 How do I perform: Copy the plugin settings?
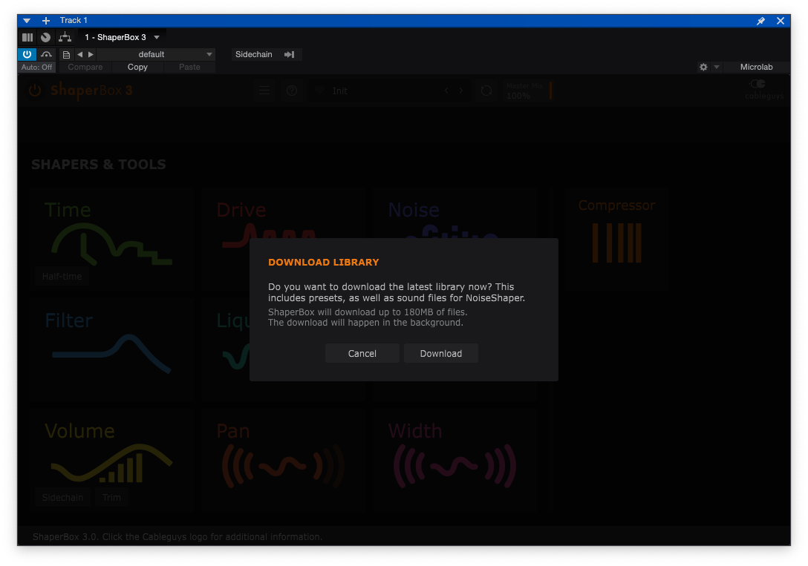pos(137,67)
